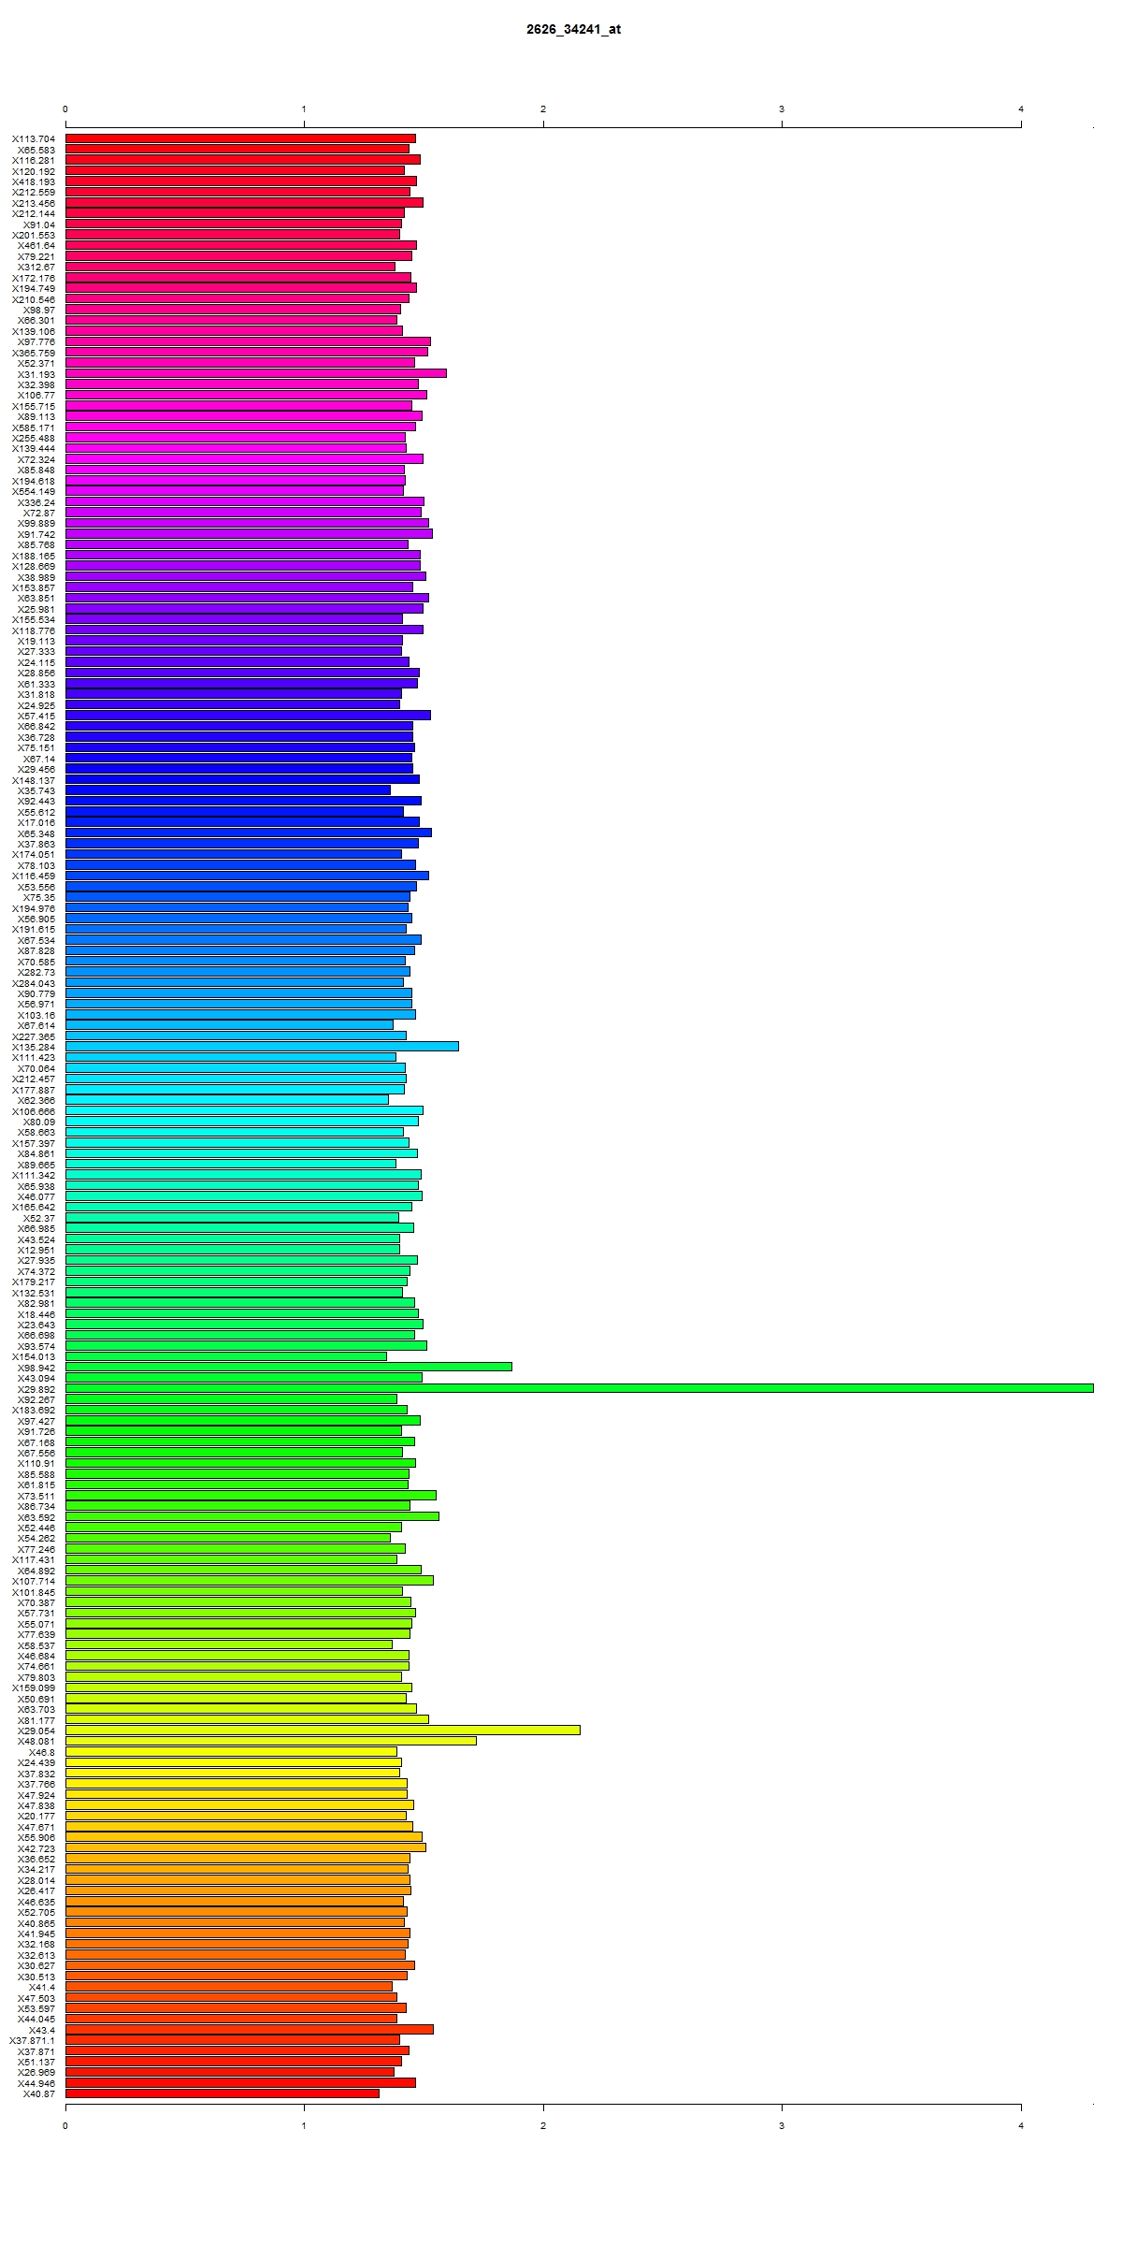Click the bottom red bar for X40.87
Screen dimensions: 1122x2245
tap(223, 2093)
